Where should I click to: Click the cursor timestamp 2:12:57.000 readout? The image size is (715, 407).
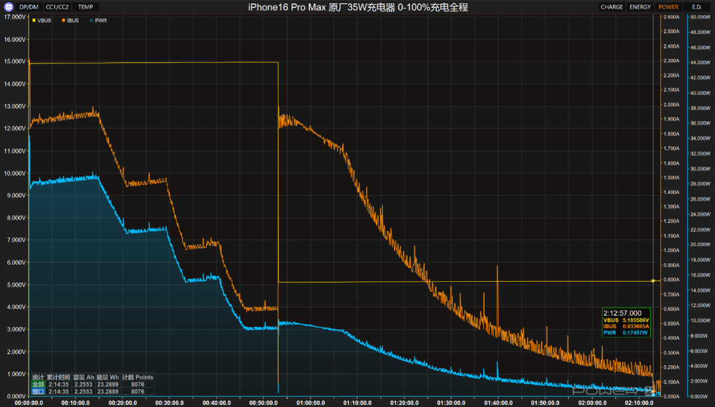click(x=622, y=313)
